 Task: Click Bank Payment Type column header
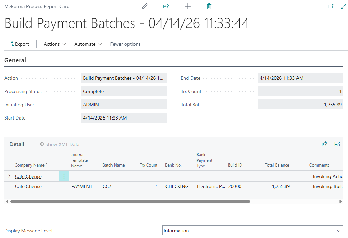coord(204,160)
